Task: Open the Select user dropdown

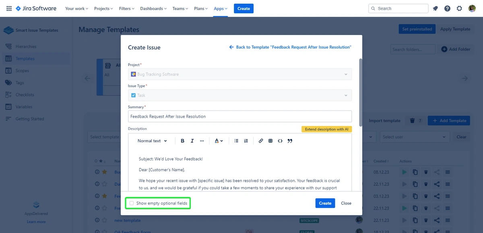Action: coord(415,137)
